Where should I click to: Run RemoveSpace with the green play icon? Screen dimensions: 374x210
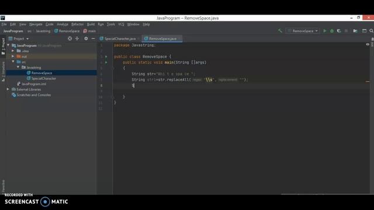325,31
